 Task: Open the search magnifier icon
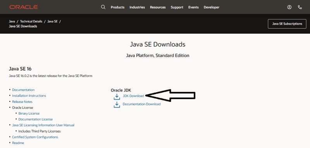click(103, 7)
